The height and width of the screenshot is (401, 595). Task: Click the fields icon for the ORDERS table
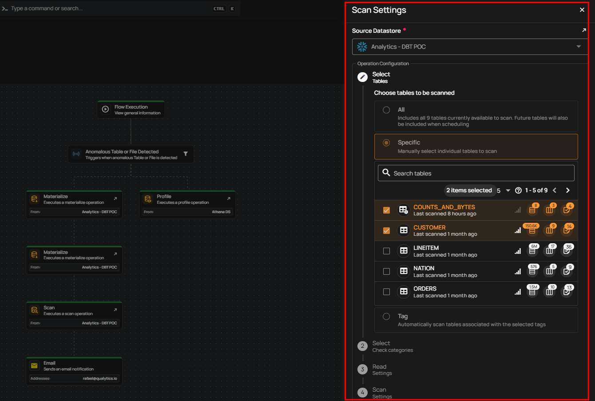tap(550, 292)
